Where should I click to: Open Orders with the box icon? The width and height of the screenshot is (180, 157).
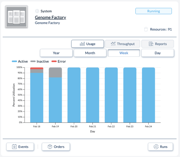[55, 147]
